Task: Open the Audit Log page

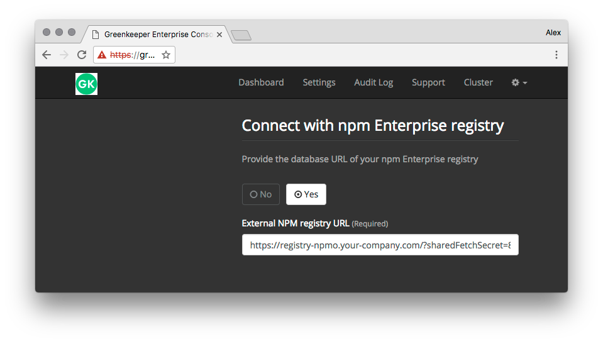Action: tap(373, 82)
